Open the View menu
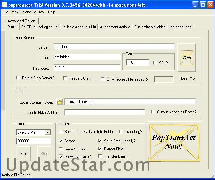This screenshot has width=215, height=180. tap(15, 12)
